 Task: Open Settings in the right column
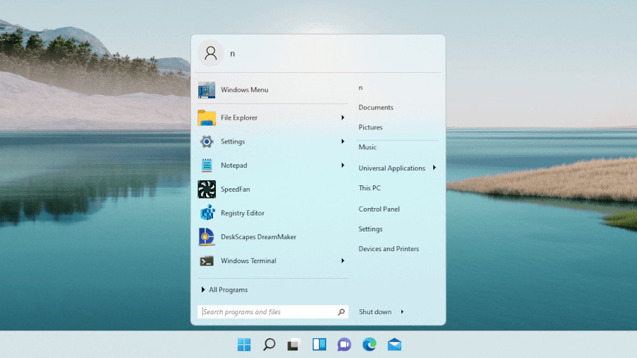(370, 229)
